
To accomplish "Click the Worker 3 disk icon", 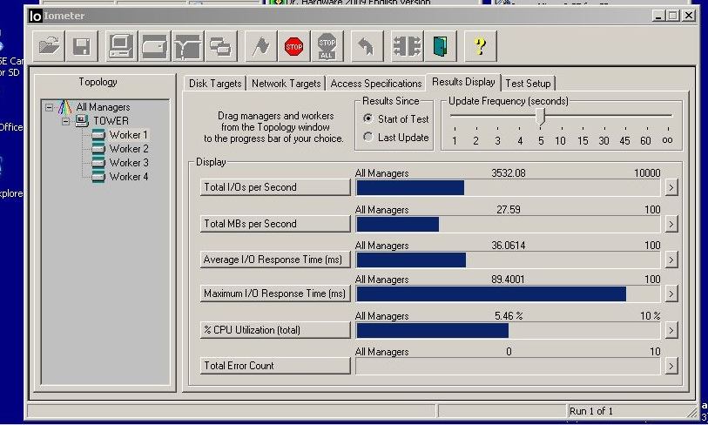I will (x=98, y=163).
